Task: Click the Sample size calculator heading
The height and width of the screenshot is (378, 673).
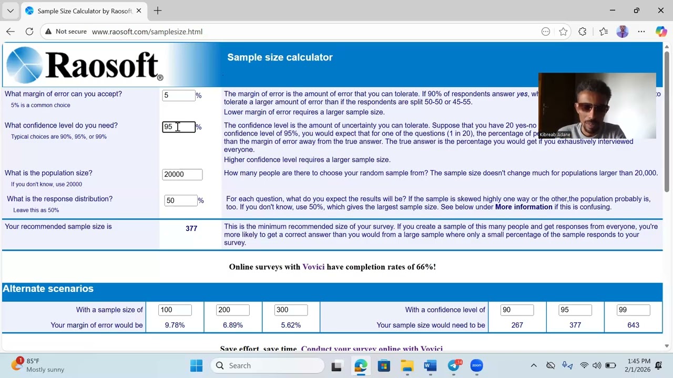Action: click(x=280, y=57)
